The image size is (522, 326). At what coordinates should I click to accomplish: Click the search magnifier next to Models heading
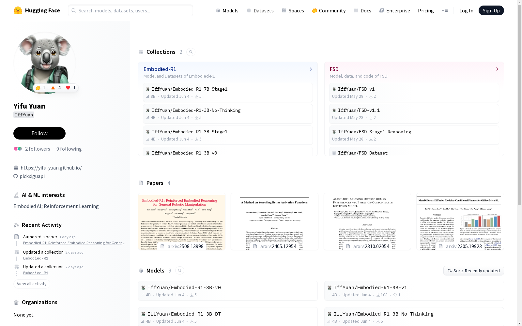click(x=180, y=271)
